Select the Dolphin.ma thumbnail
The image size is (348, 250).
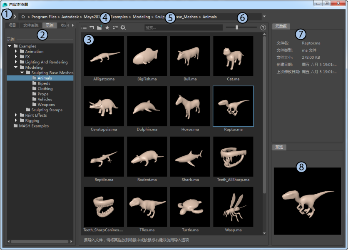[147, 106]
